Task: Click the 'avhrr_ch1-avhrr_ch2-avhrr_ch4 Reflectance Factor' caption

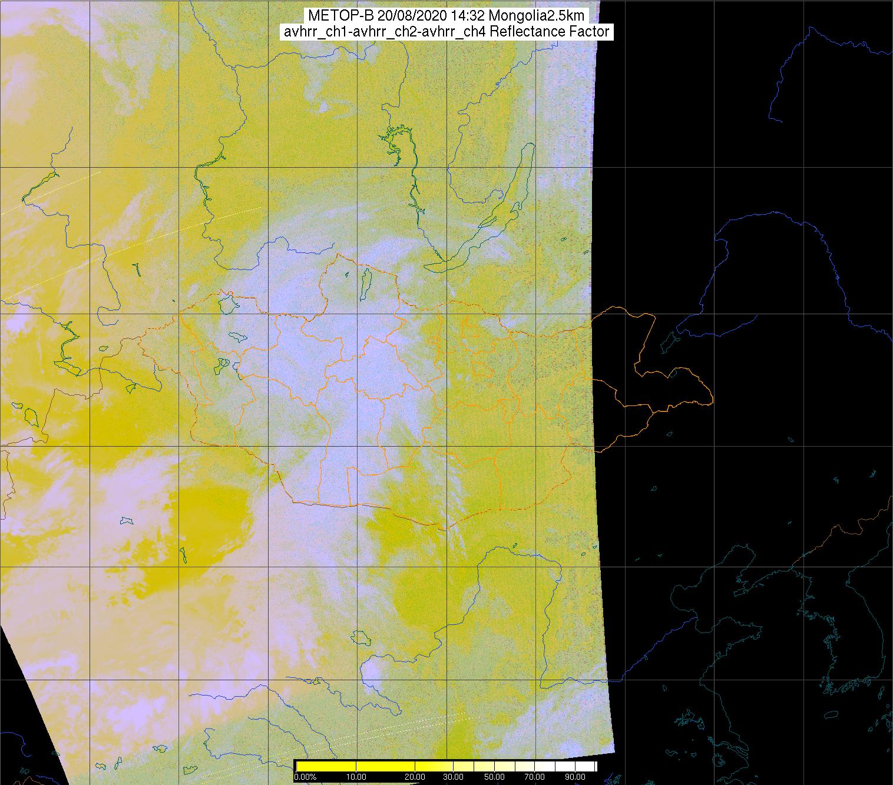Action: coord(446,32)
